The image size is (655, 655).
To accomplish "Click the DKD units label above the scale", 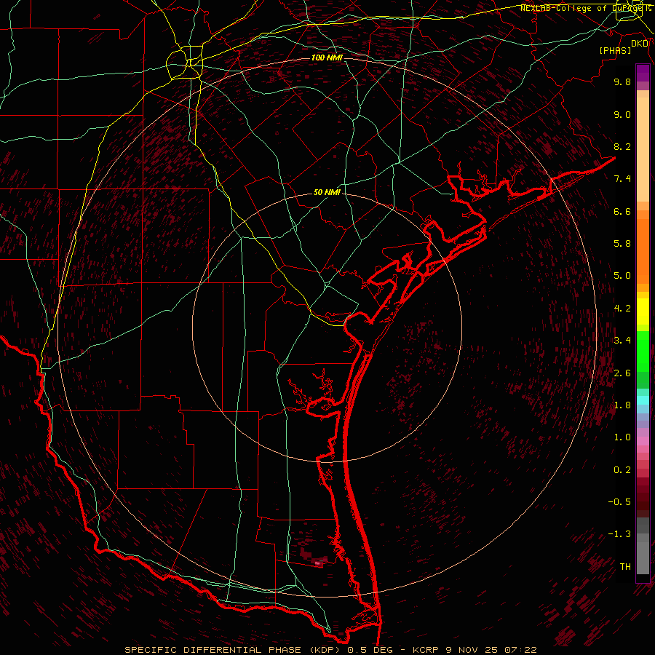I will [x=640, y=44].
